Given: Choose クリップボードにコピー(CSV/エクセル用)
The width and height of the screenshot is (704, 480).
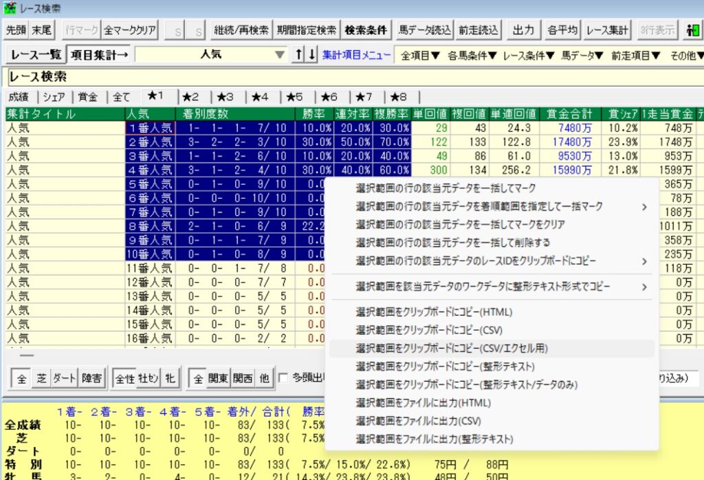Looking at the screenshot, I should coord(492,349).
